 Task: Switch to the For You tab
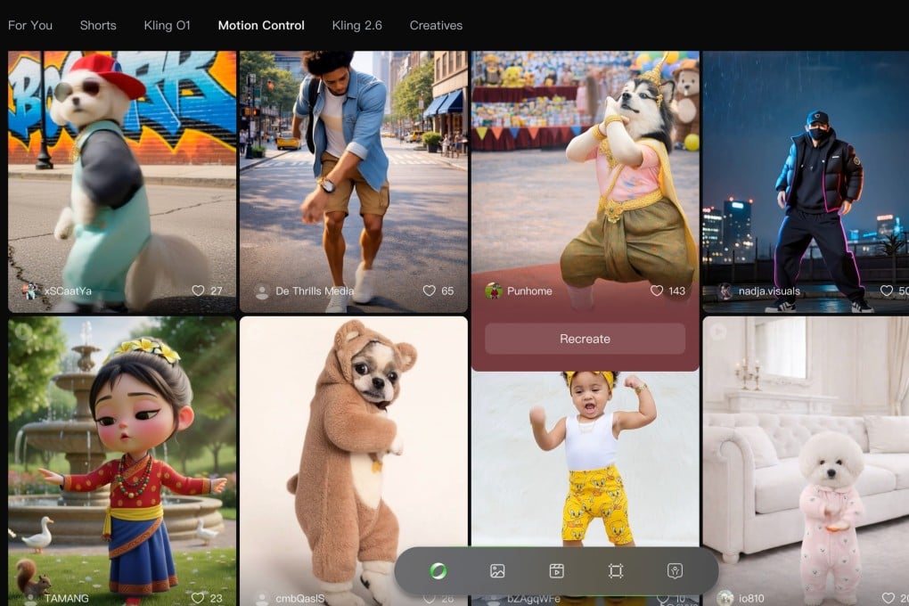[30, 25]
